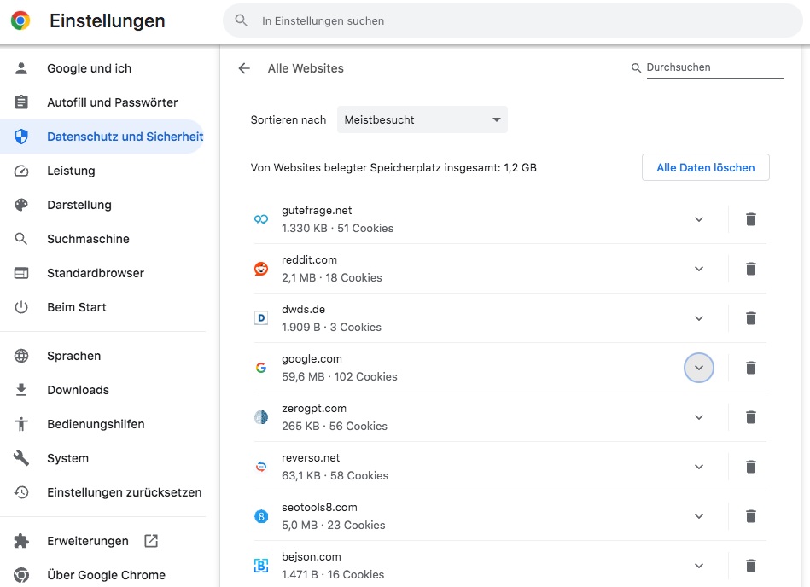Click the Alle Daten löschen button

point(705,168)
